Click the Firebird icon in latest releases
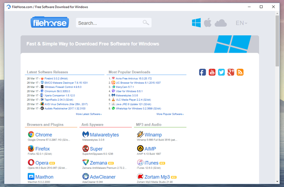Viewport: 284px width, 187px height. point(42,78)
